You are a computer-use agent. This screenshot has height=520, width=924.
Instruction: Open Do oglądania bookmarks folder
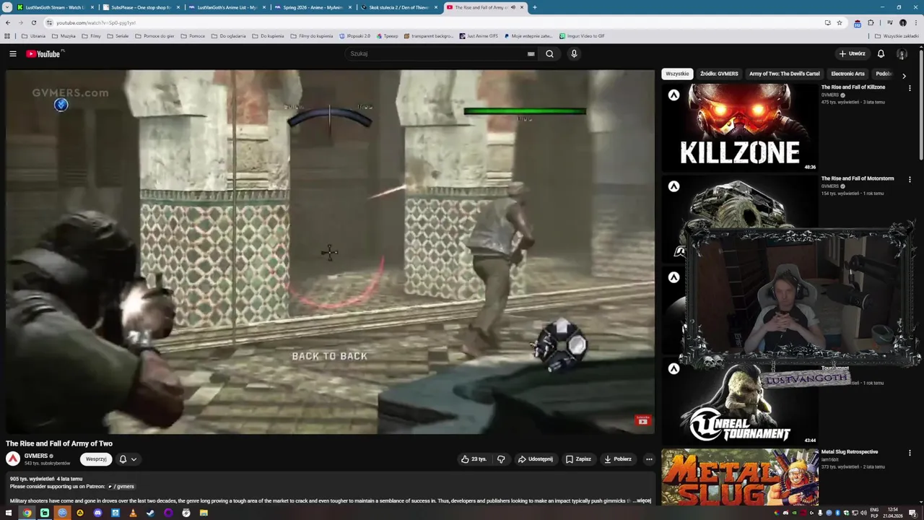[228, 36]
